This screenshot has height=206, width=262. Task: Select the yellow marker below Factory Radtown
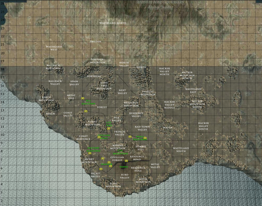(x=90, y=153)
